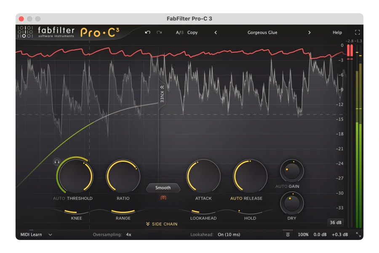Screen dimensions: 379x253
Task: Click the Lookahead arc slider
Action: pos(203,212)
